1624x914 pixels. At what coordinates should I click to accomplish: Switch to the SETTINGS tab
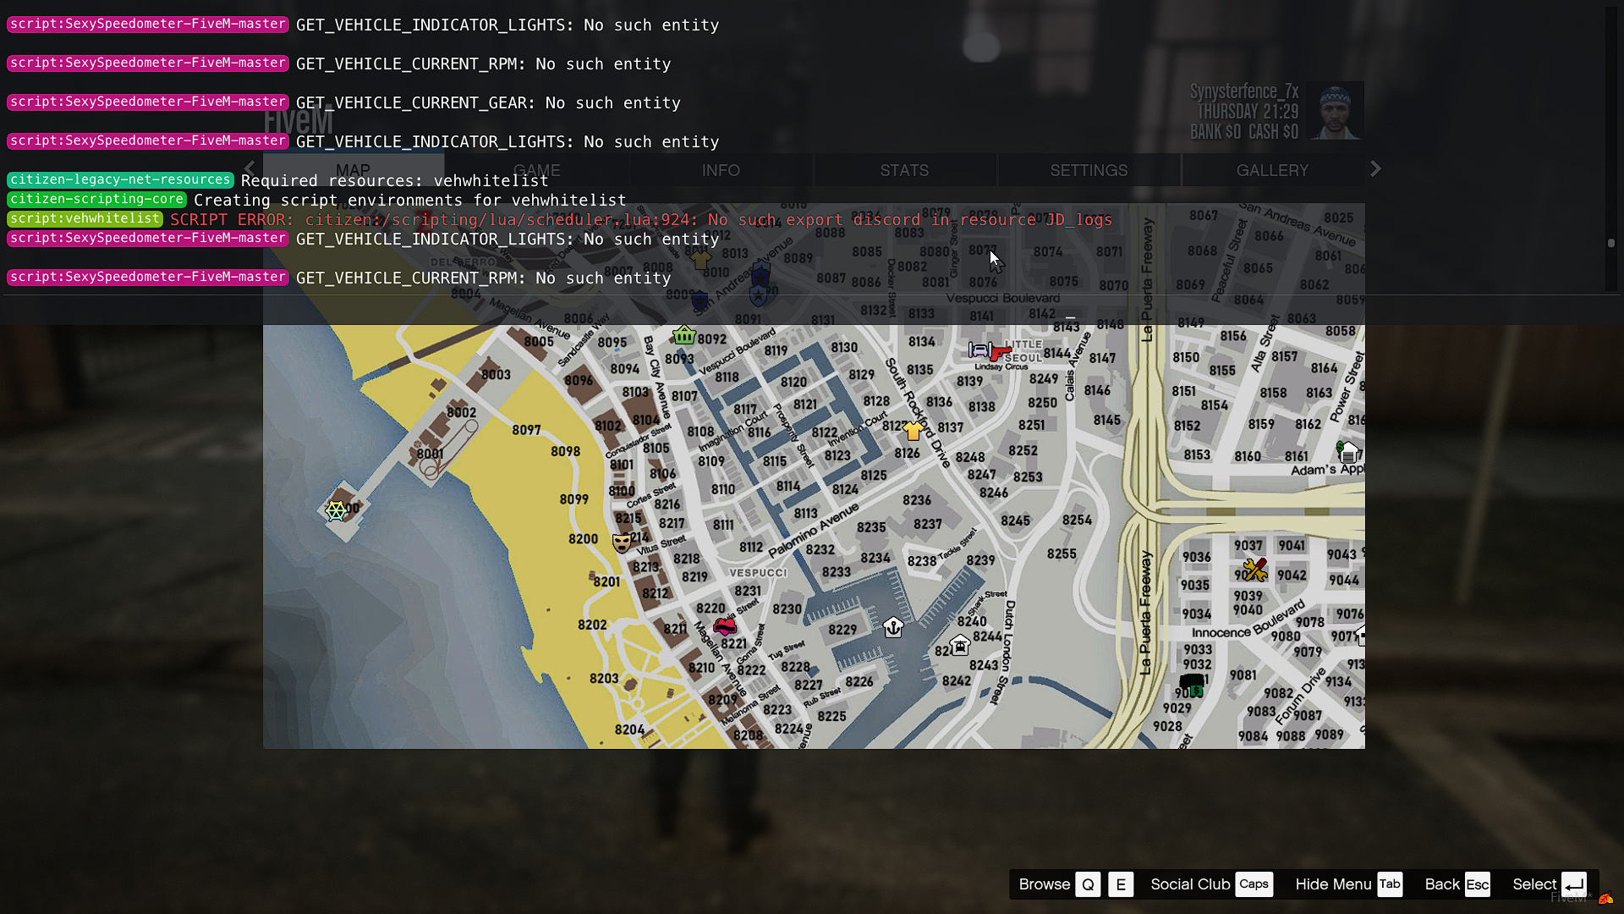1089,170
